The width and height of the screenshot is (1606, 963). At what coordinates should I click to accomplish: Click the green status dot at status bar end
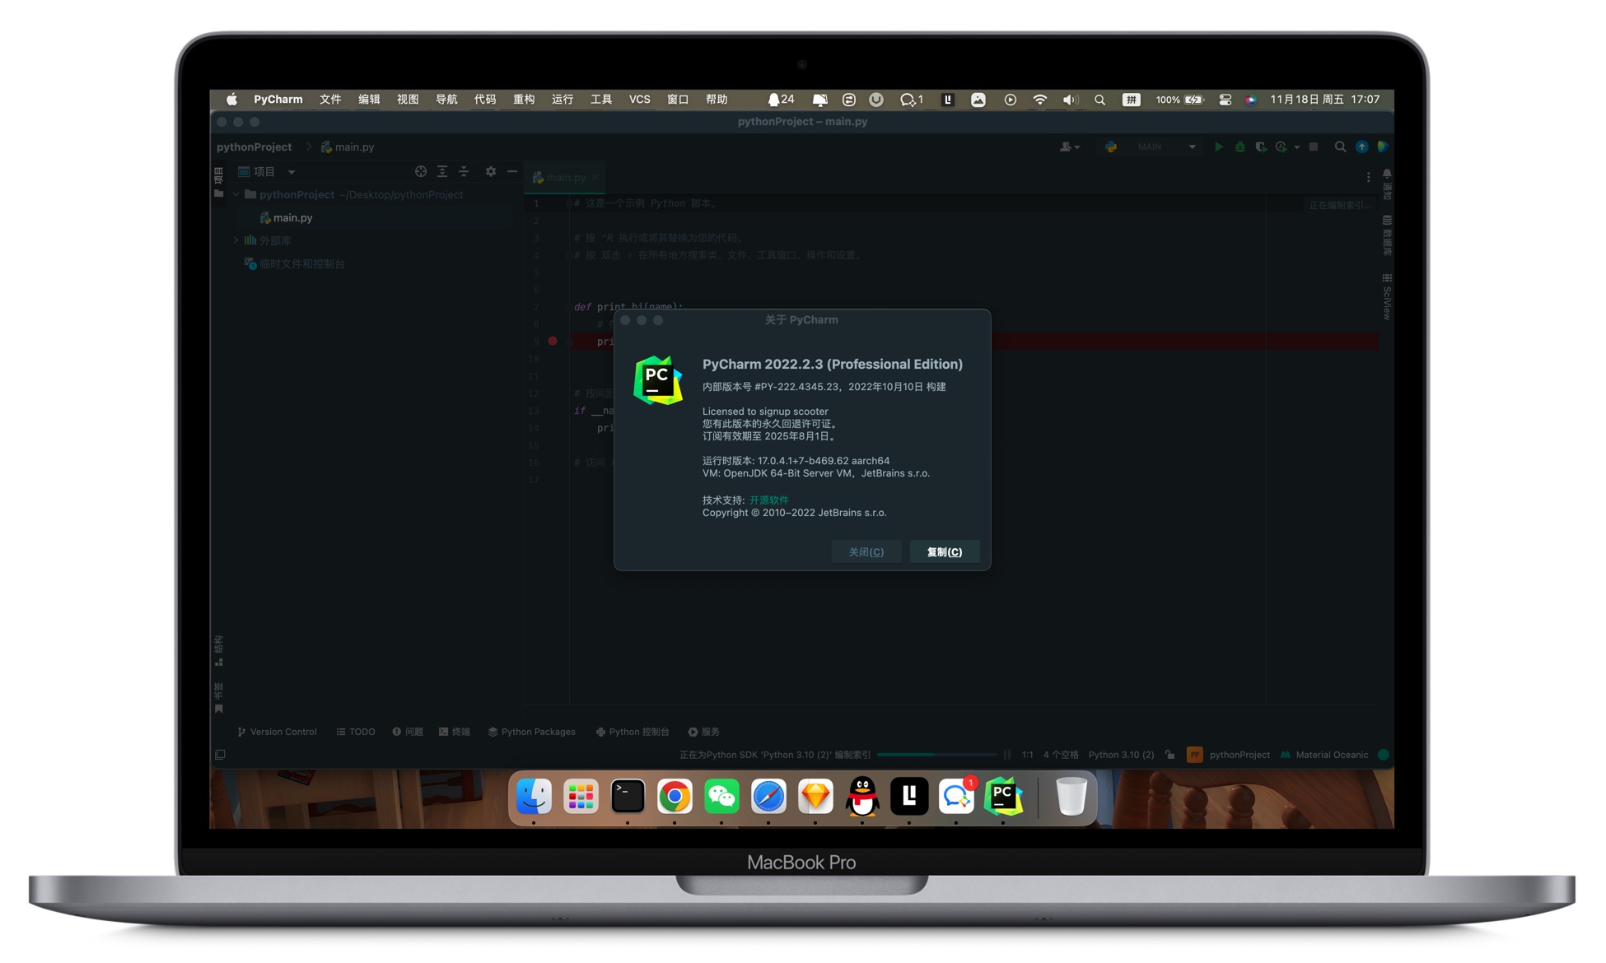click(1384, 755)
